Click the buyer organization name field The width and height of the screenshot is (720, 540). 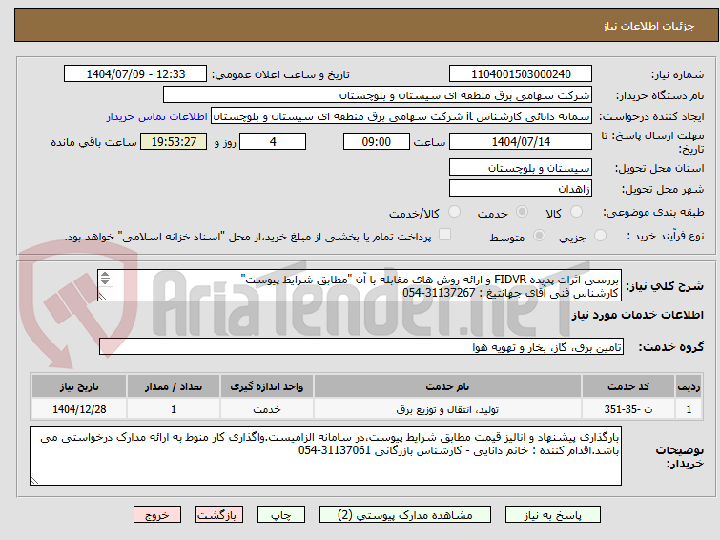tap(378, 95)
